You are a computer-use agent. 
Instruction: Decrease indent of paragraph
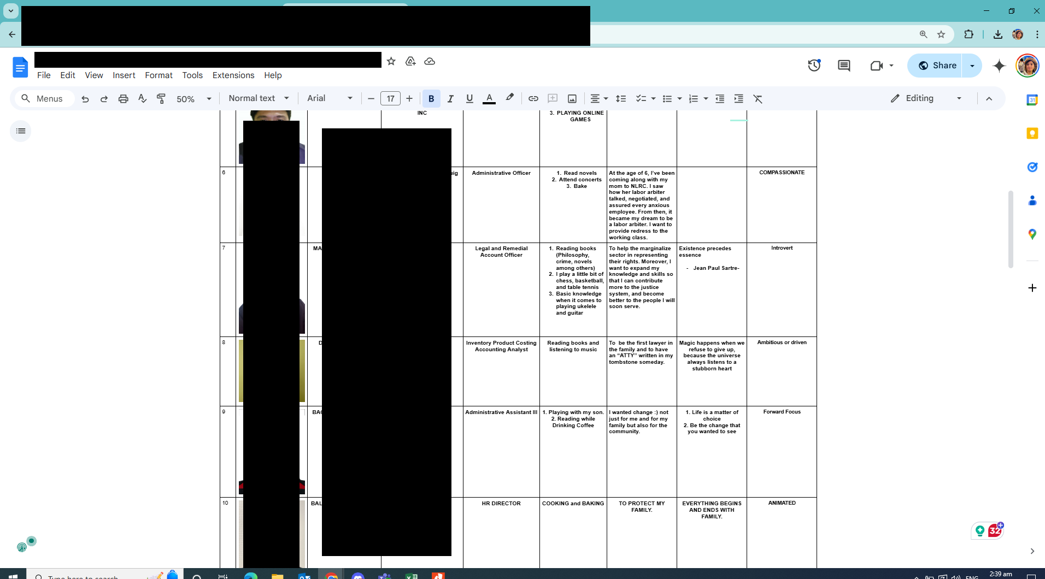(x=720, y=99)
